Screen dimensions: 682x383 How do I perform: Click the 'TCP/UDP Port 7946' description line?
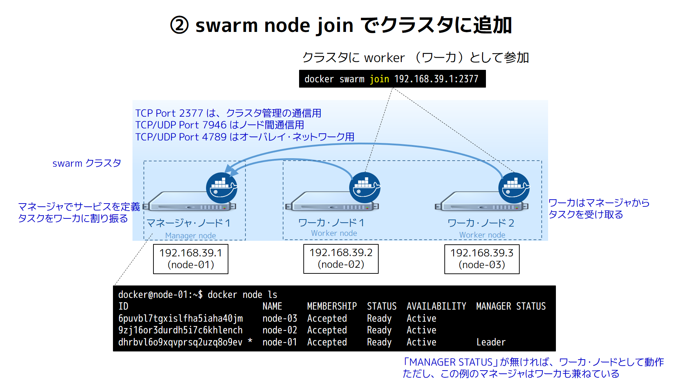220,125
